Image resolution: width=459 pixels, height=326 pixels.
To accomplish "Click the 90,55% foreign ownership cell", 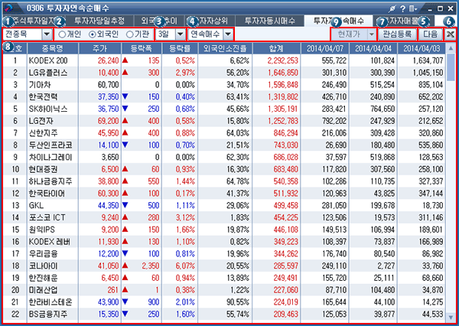I will tap(238, 302).
